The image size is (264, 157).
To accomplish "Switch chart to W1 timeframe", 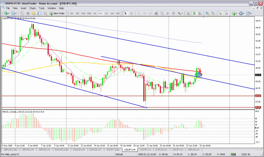I will pyautogui.click(x=112, y=13).
